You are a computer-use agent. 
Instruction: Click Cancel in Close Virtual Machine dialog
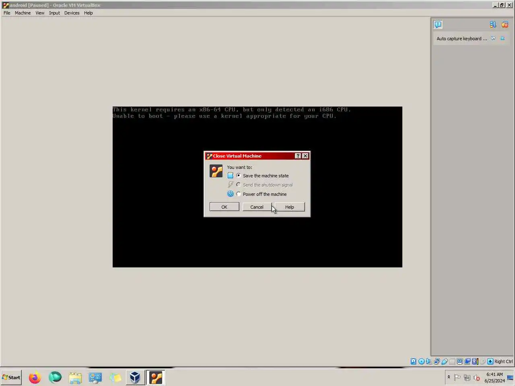coord(257,207)
